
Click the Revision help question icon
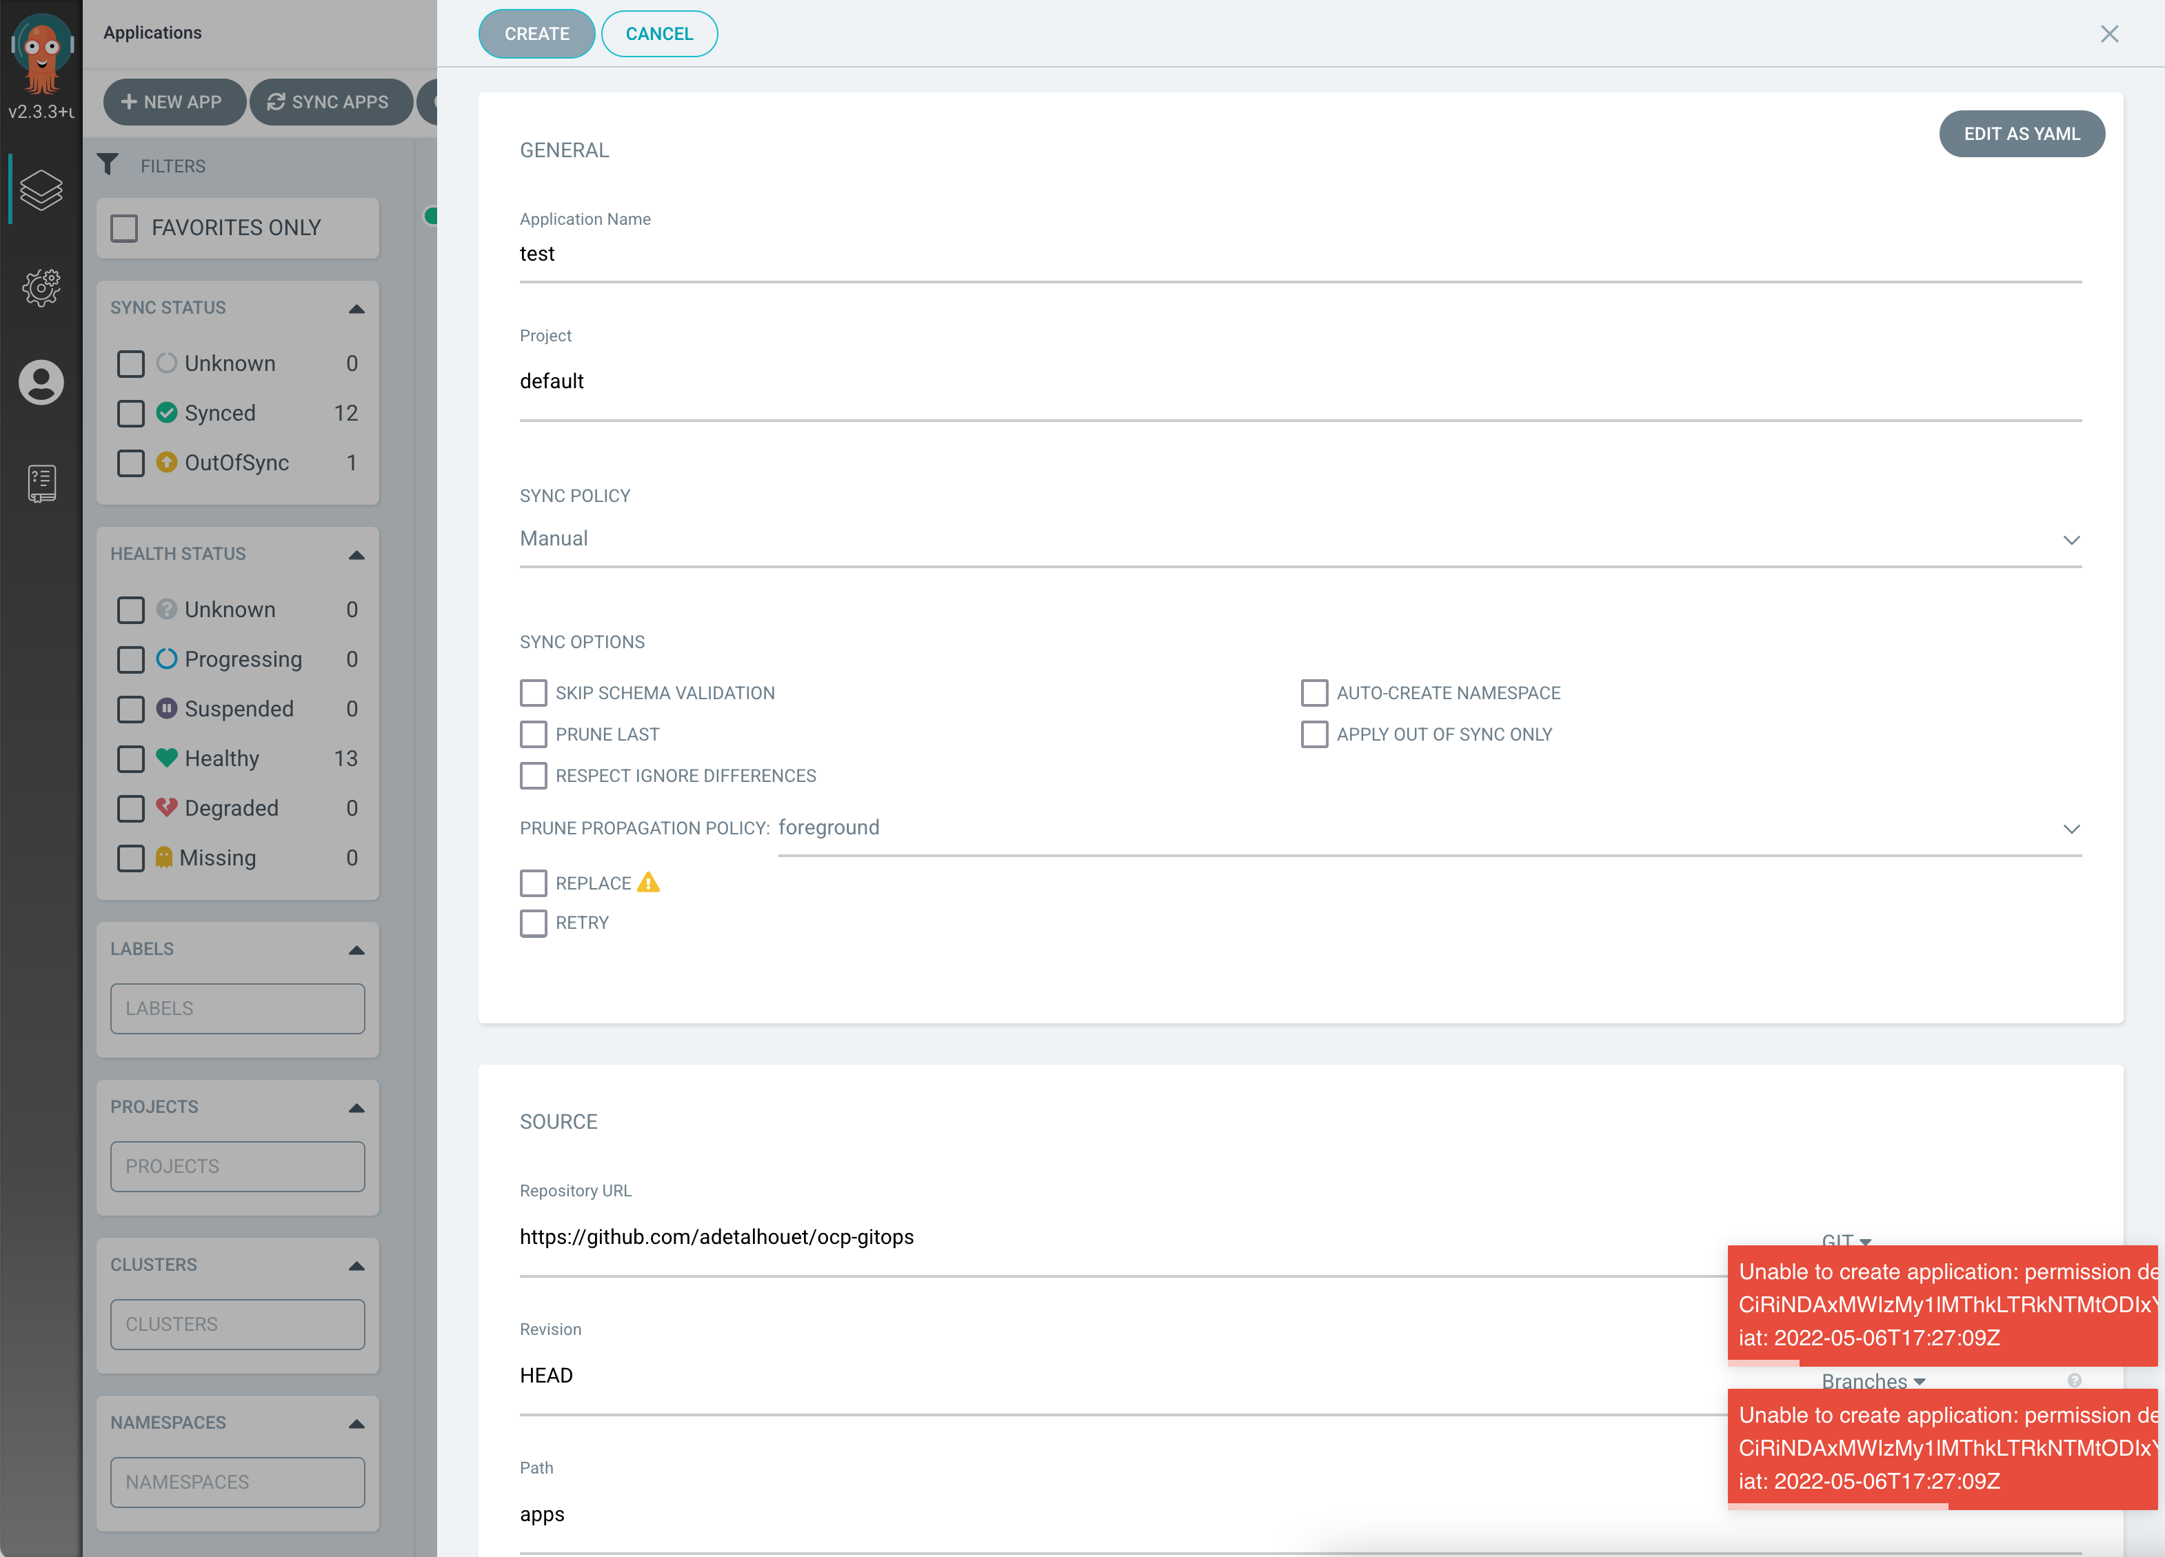[2073, 1380]
